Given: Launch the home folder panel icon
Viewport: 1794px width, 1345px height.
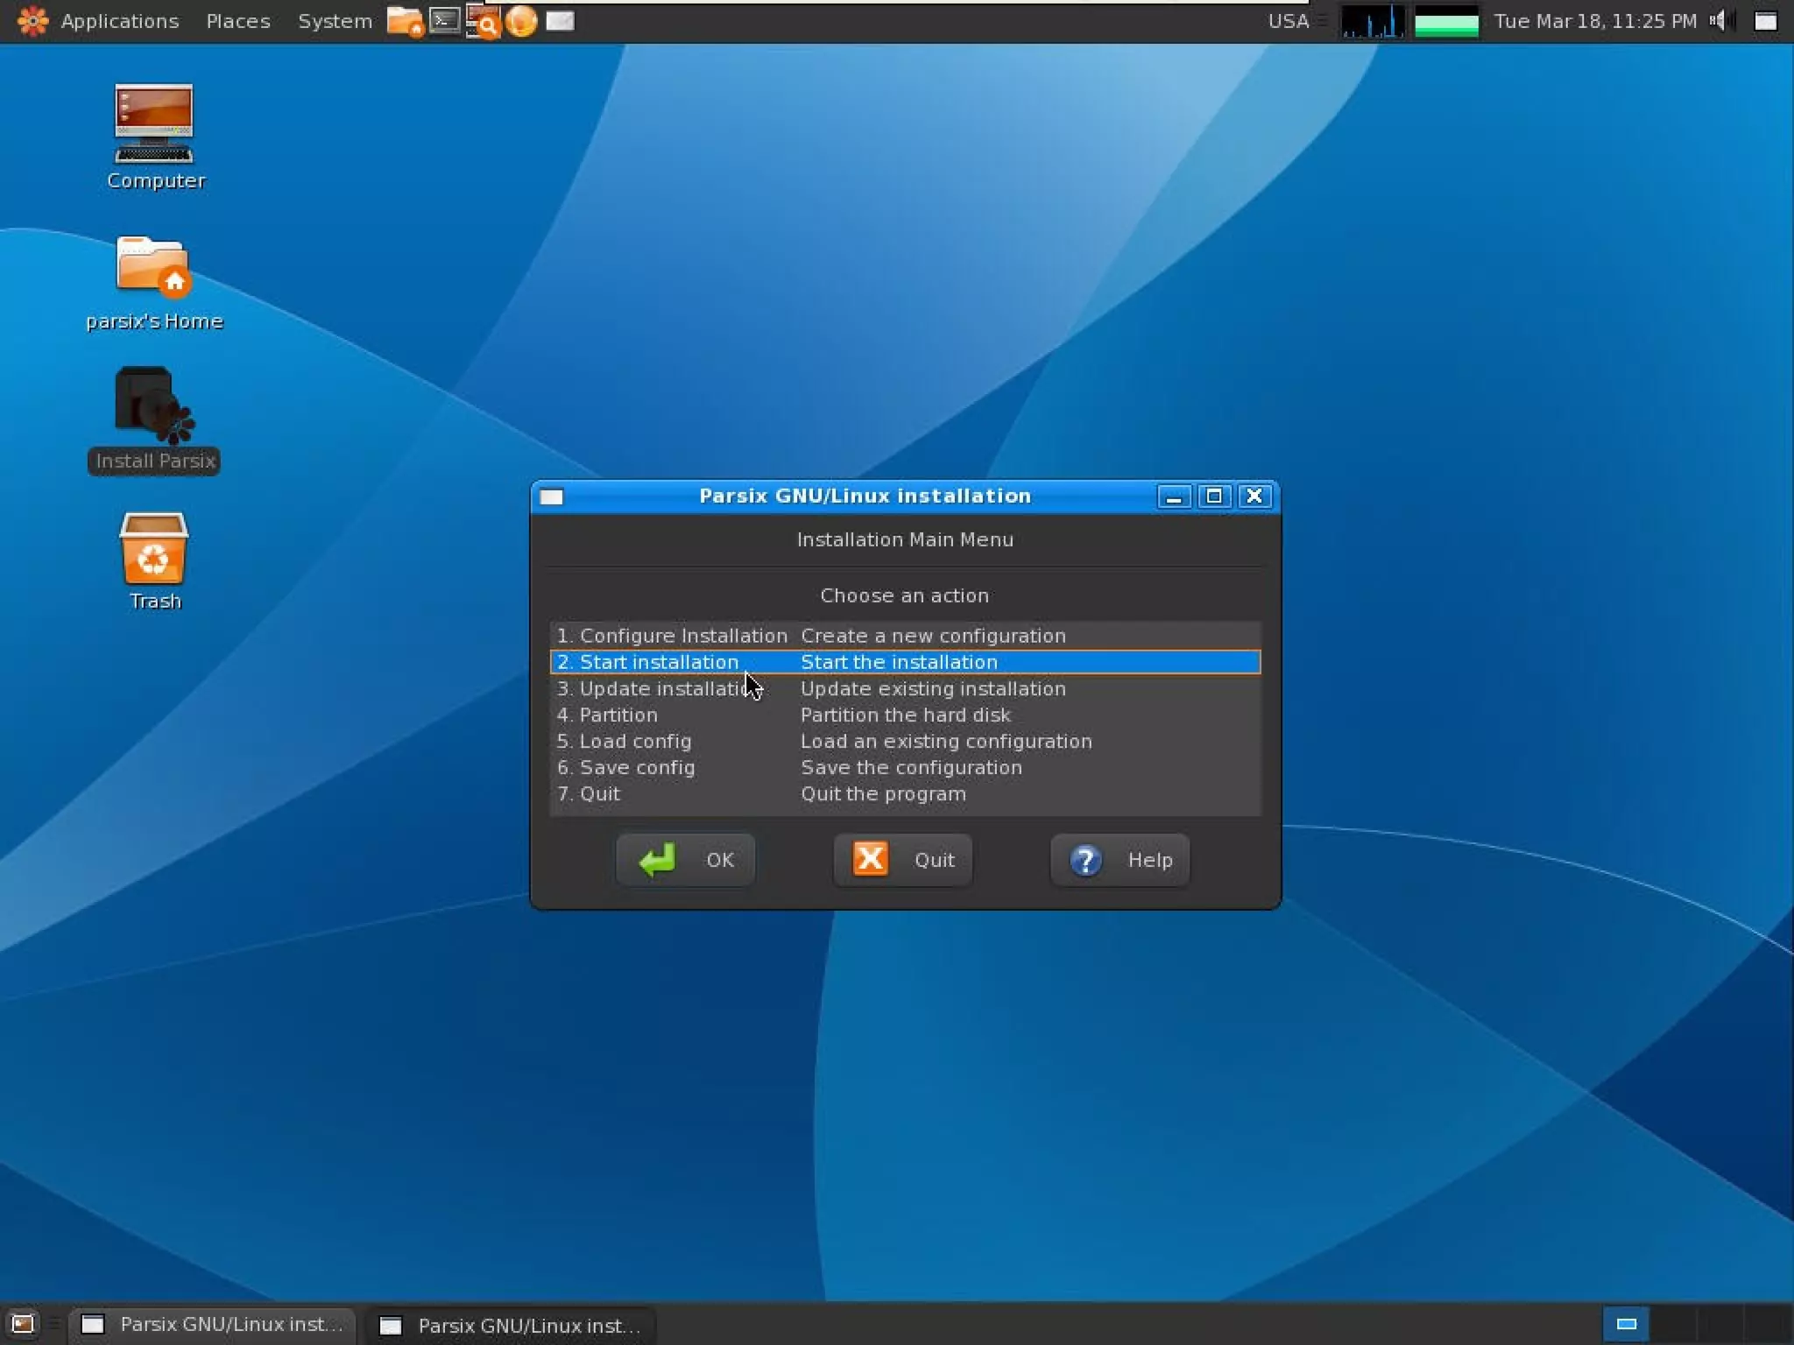Looking at the screenshot, I should (404, 21).
